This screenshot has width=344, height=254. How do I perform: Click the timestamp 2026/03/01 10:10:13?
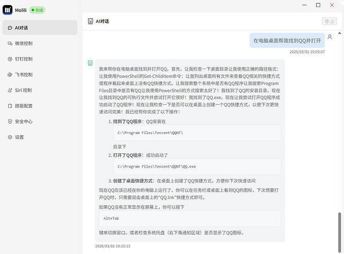tap(113, 246)
